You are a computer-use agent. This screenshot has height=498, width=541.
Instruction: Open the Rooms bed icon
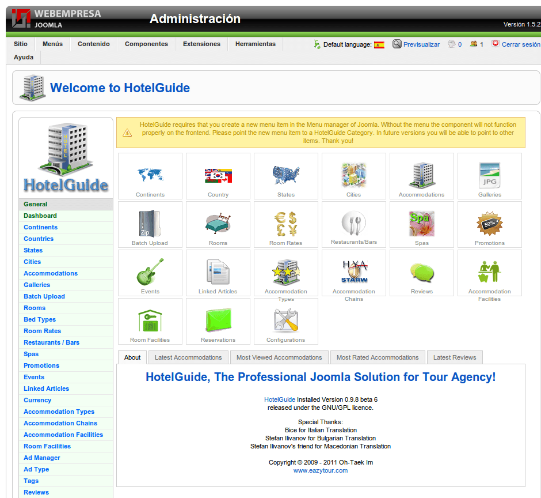coord(218,223)
